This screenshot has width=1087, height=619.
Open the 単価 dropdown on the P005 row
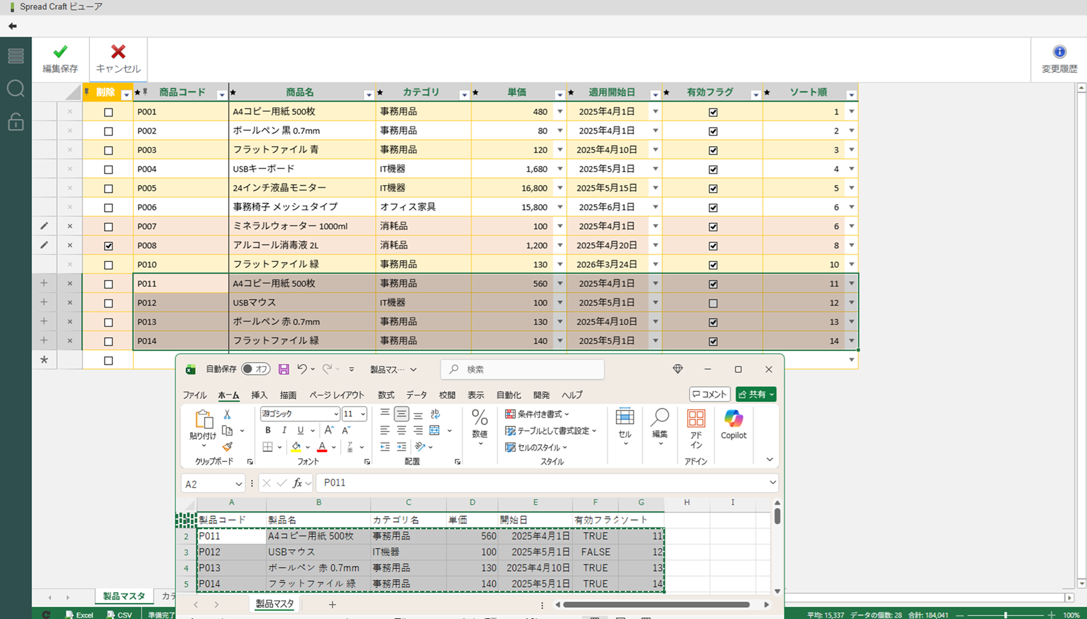click(x=559, y=188)
